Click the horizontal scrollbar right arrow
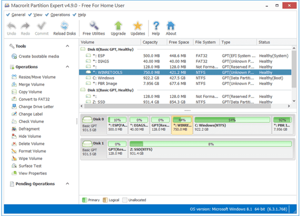The image size is (300, 216). pyautogui.click(x=288, y=106)
